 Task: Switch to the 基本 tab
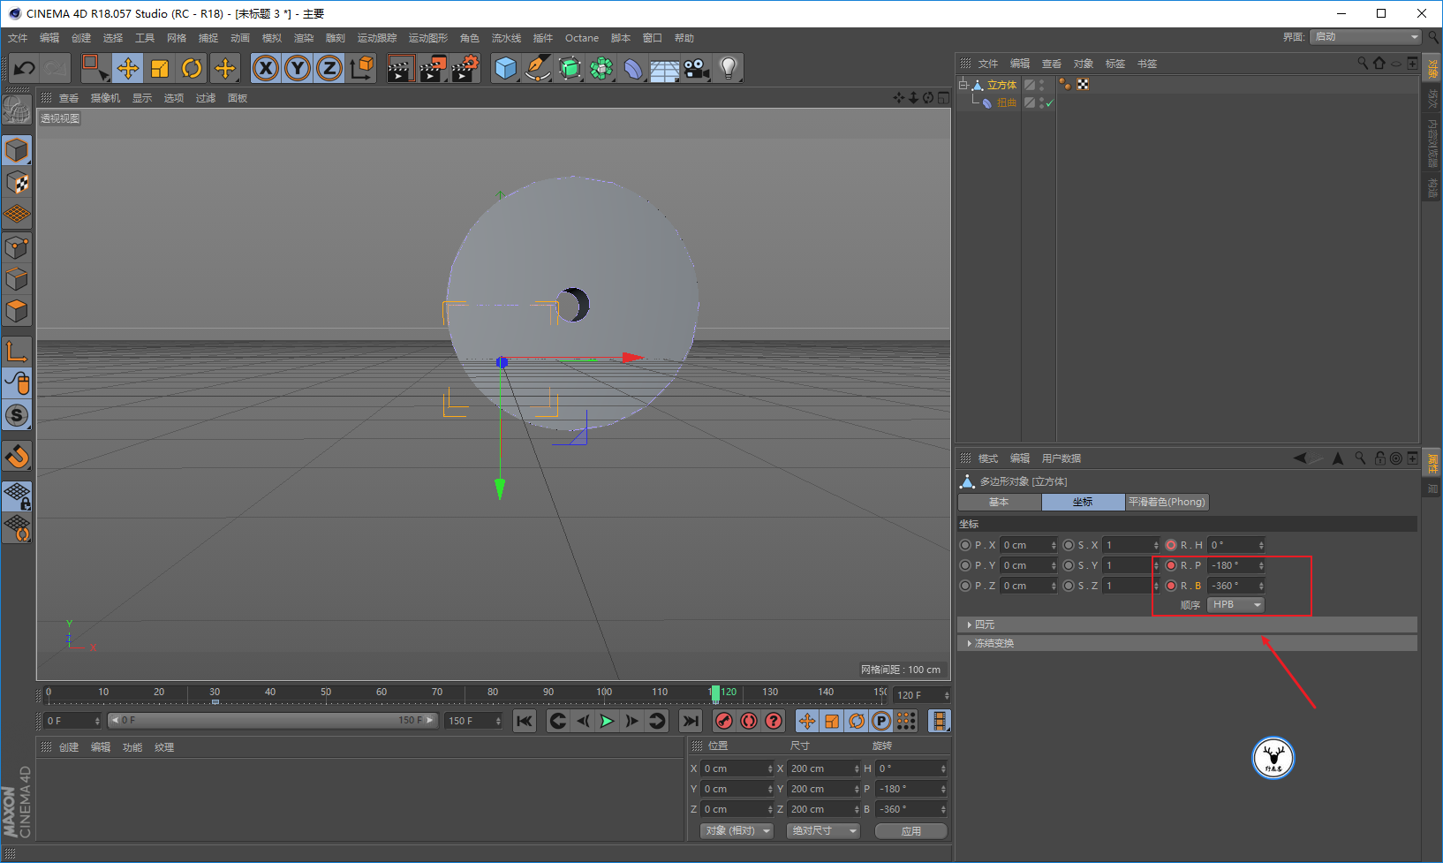point(999,502)
